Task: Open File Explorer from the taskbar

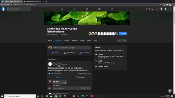Action: click(x=47, y=96)
